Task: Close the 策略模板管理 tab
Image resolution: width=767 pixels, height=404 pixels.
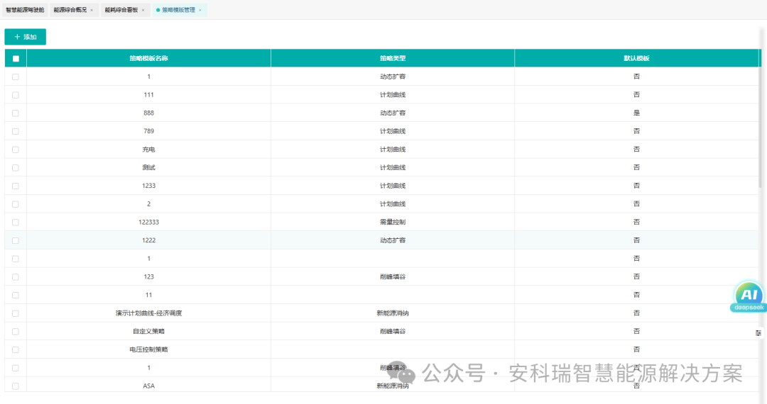Action: pyautogui.click(x=200, y=11)
